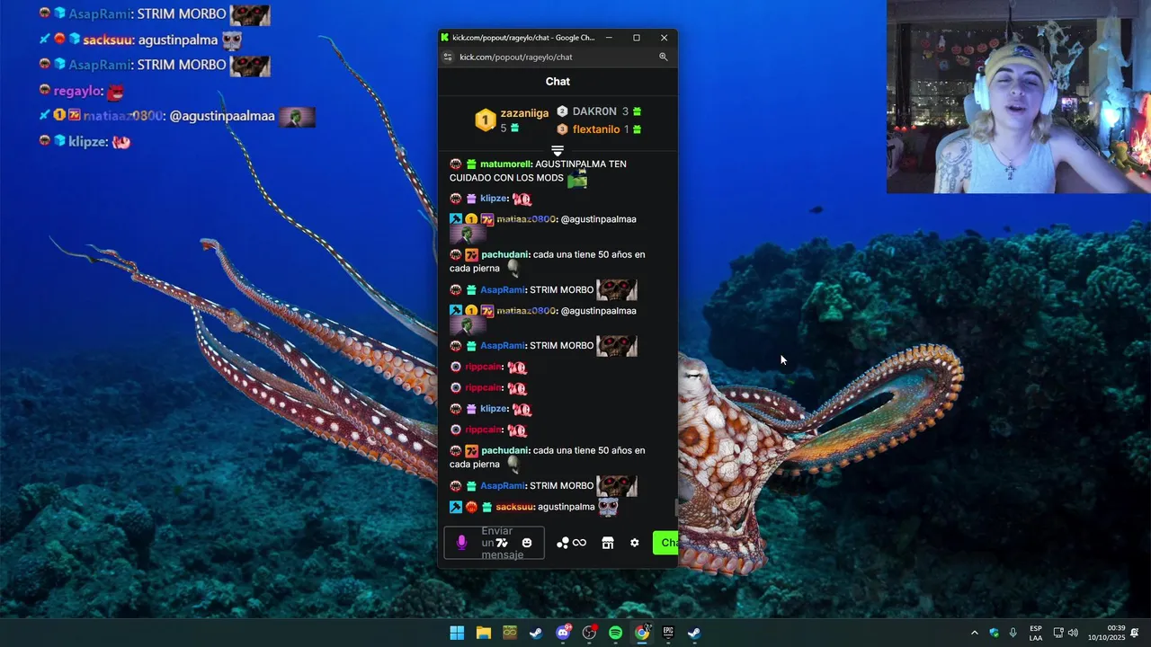Click the first klipze username in chat
Image resolution: width=1151 pixels, height=647 pixels.
[x=494, y=199]
